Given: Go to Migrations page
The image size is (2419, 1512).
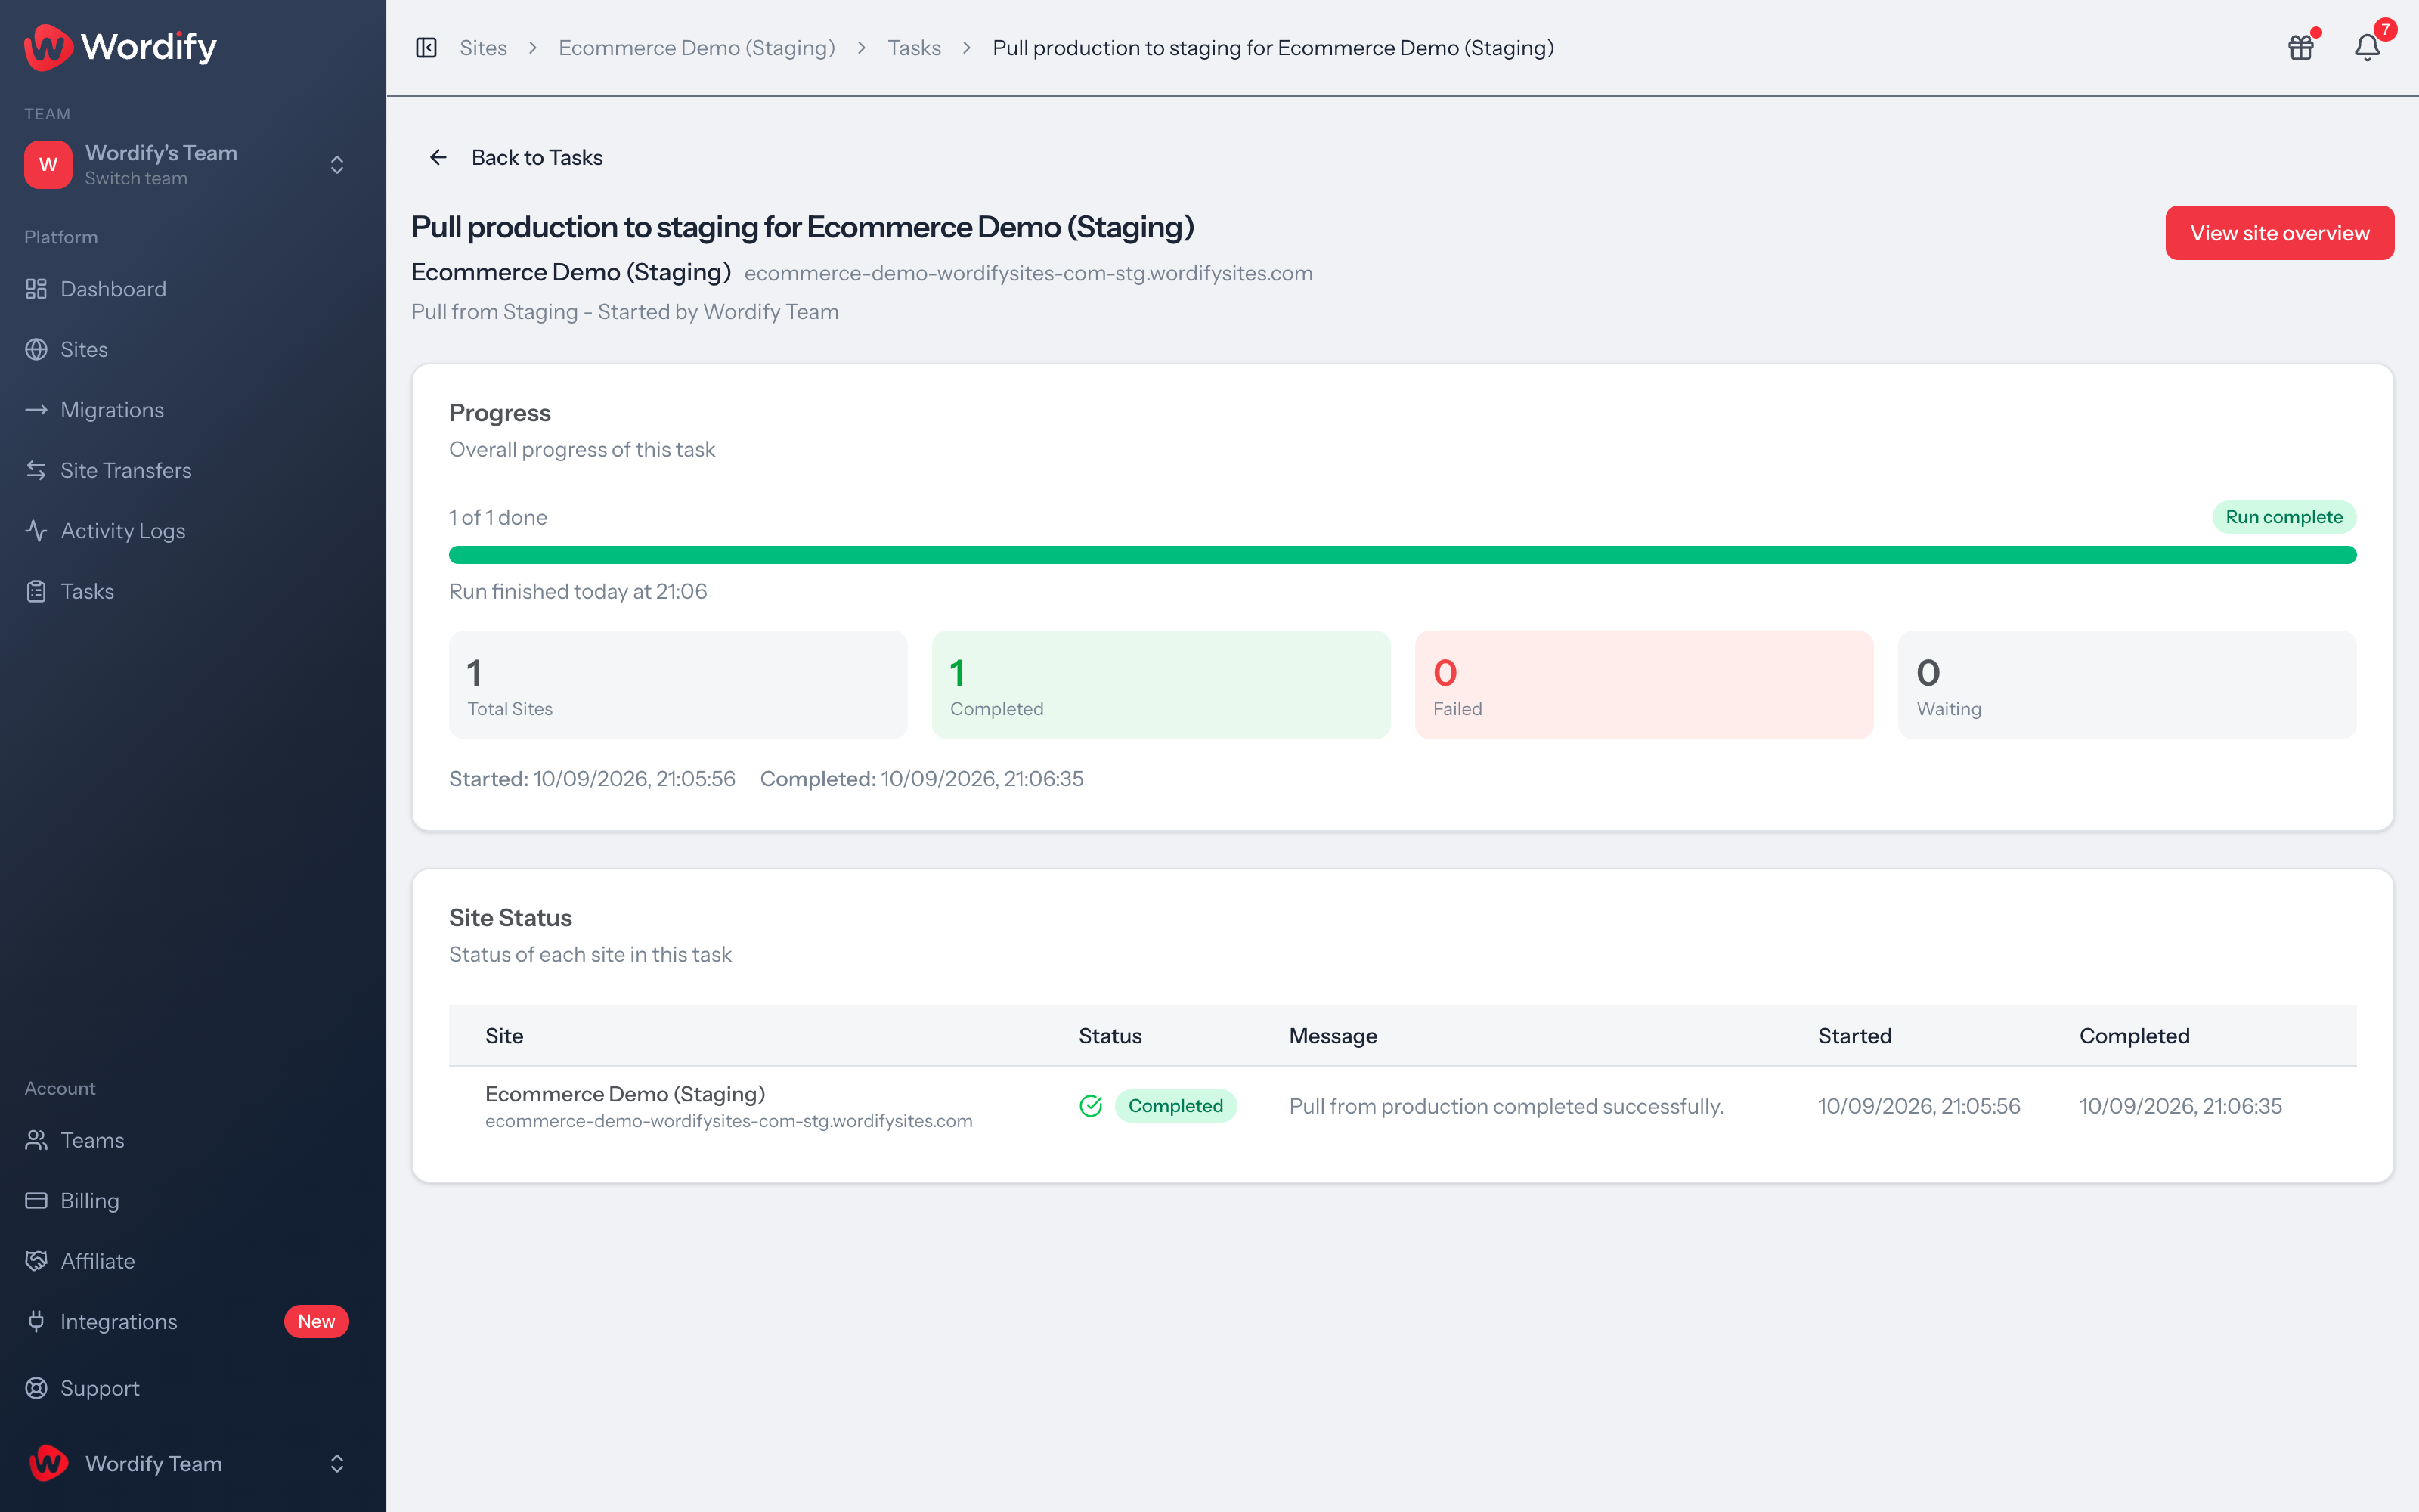Looking at the screenshot, I should point(112,410).
